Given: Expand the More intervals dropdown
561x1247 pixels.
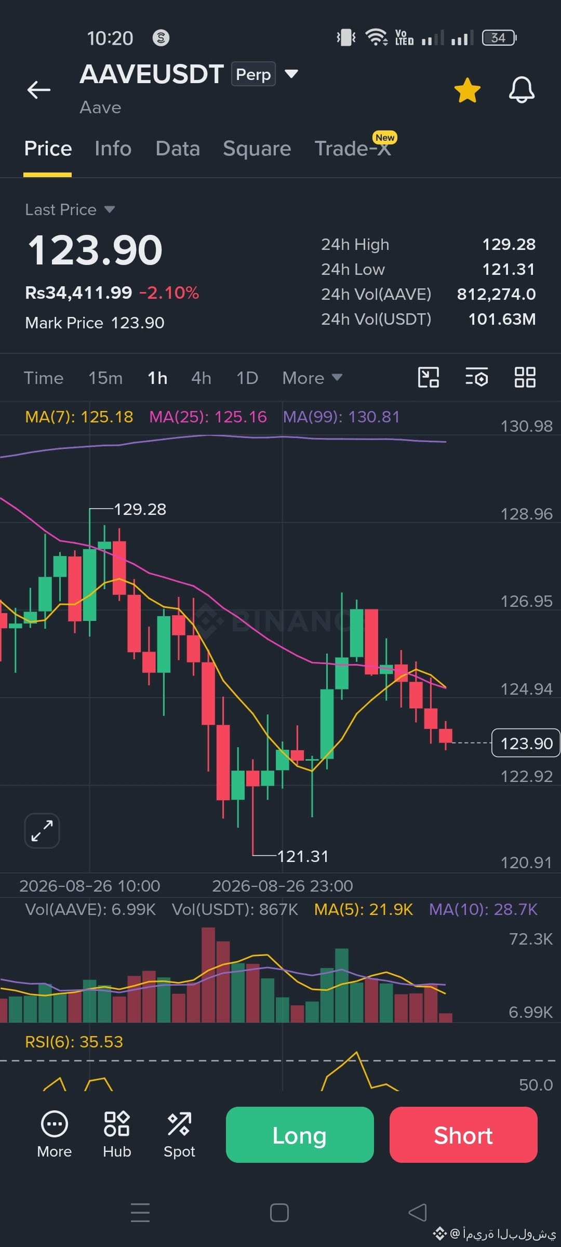Looking at the screenshot, I should [312, 378].
